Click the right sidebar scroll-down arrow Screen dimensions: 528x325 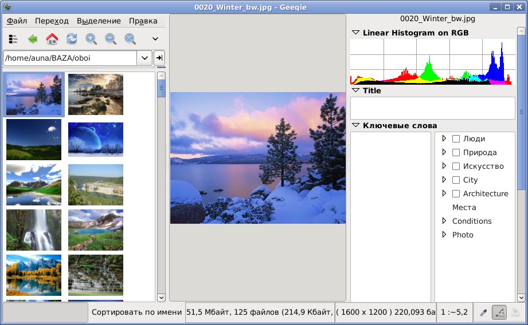tap(521, 298)
